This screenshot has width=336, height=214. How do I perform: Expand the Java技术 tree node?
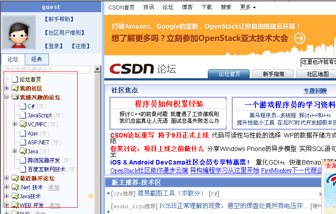coord(6,196)
